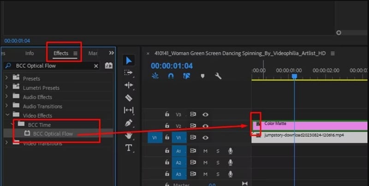Toggle lock on track A2
Screen dimensions: 369x186
coord(167,162)
